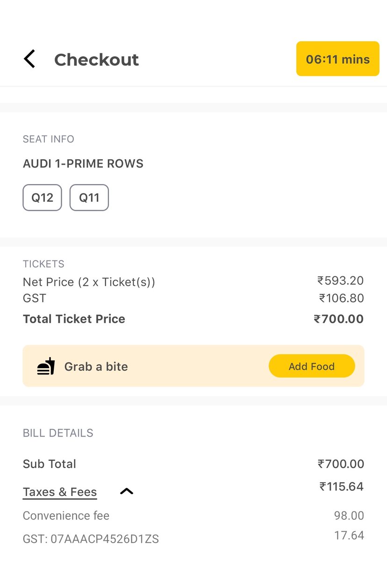
Task: Select seat chip Q12
Action: pyautogui.click(x=42, y=198)
